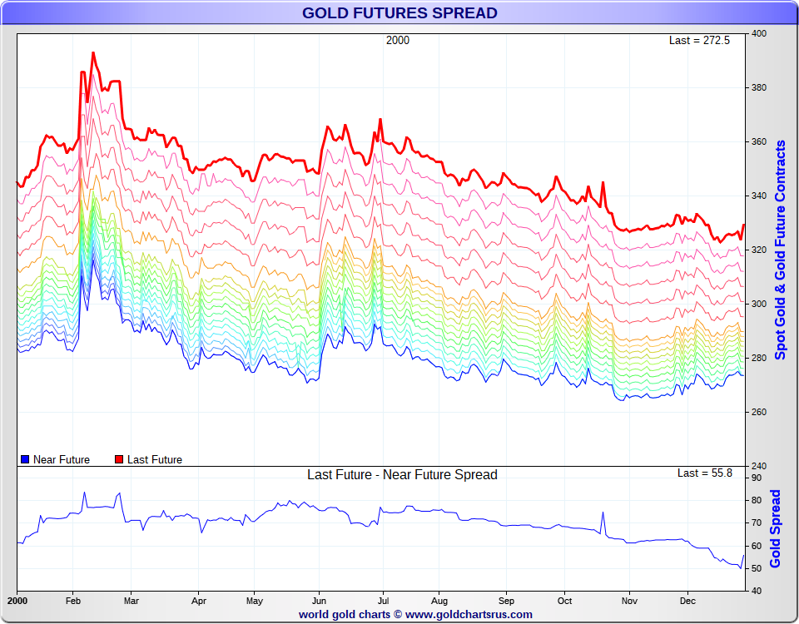
Task: Click 'Last Future - Near Future Spread' subtitle
Action: coord(402,475)
